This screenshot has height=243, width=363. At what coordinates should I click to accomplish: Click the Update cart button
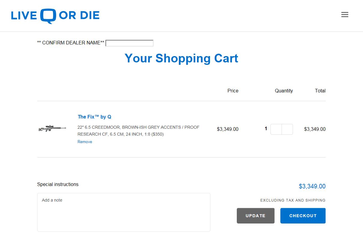tap(255, 216)
